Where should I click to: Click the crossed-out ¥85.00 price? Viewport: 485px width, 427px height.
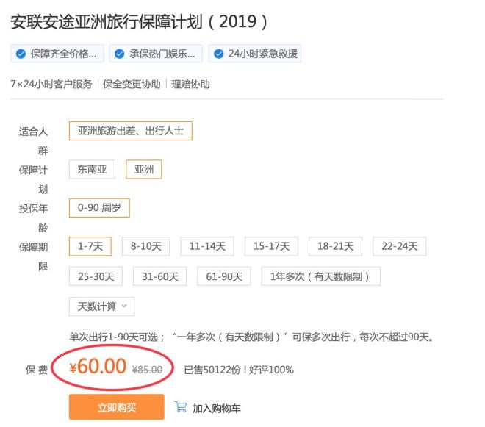click(x=147, y=370)
